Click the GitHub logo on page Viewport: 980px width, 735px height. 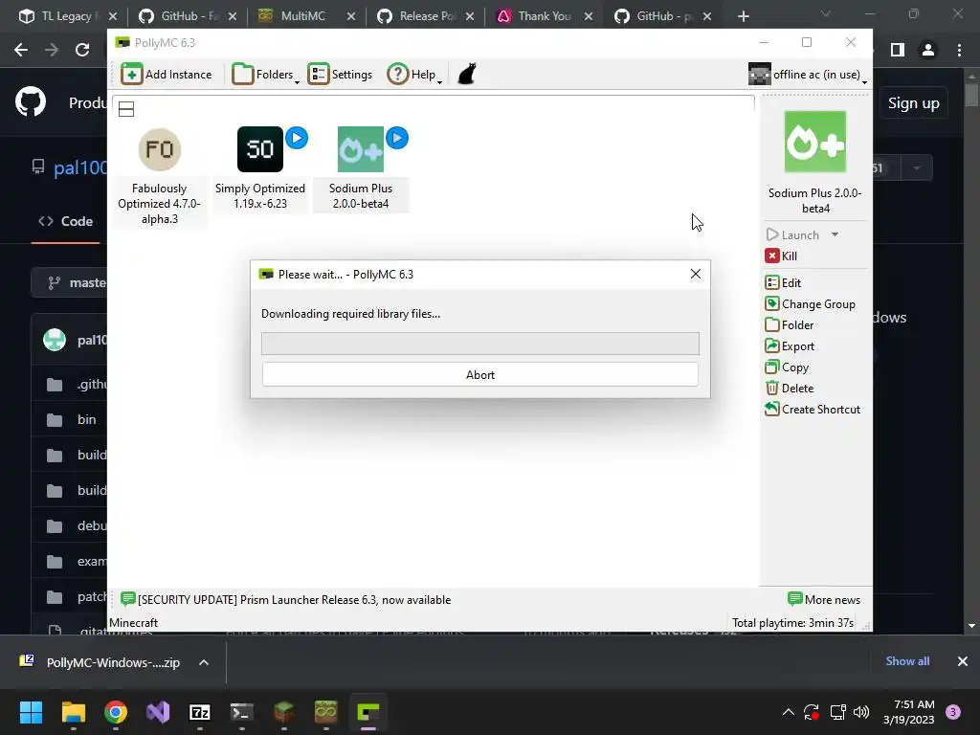tap(31, 102)
